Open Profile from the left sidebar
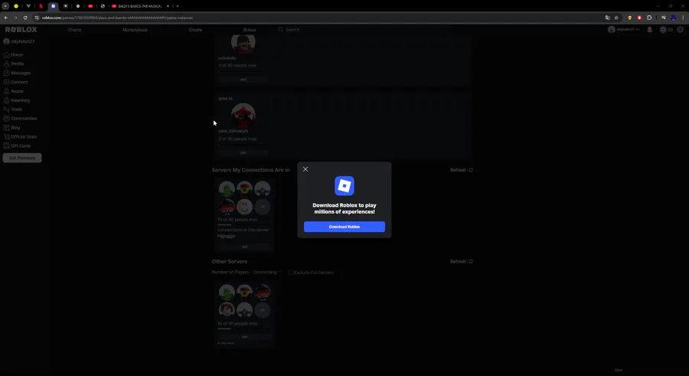 coord(14,64)
